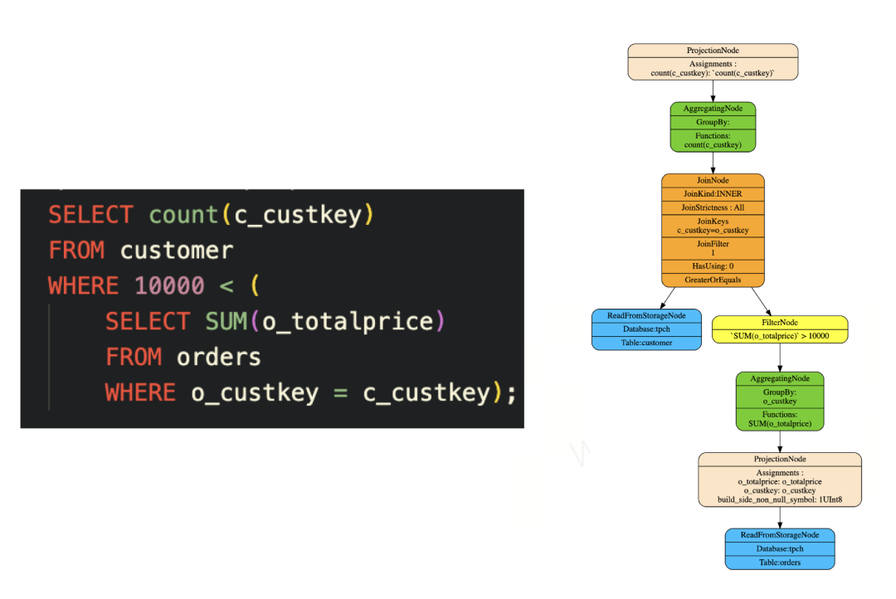Select the SUM(o_totalprice) > 10000 filter condition
Screen dimensions: 896x599
pyautogui.click(x=780, y=336)
